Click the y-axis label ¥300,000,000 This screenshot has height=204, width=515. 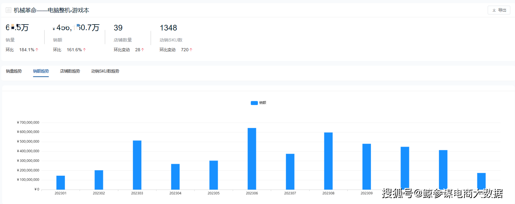tap(28, 161)
